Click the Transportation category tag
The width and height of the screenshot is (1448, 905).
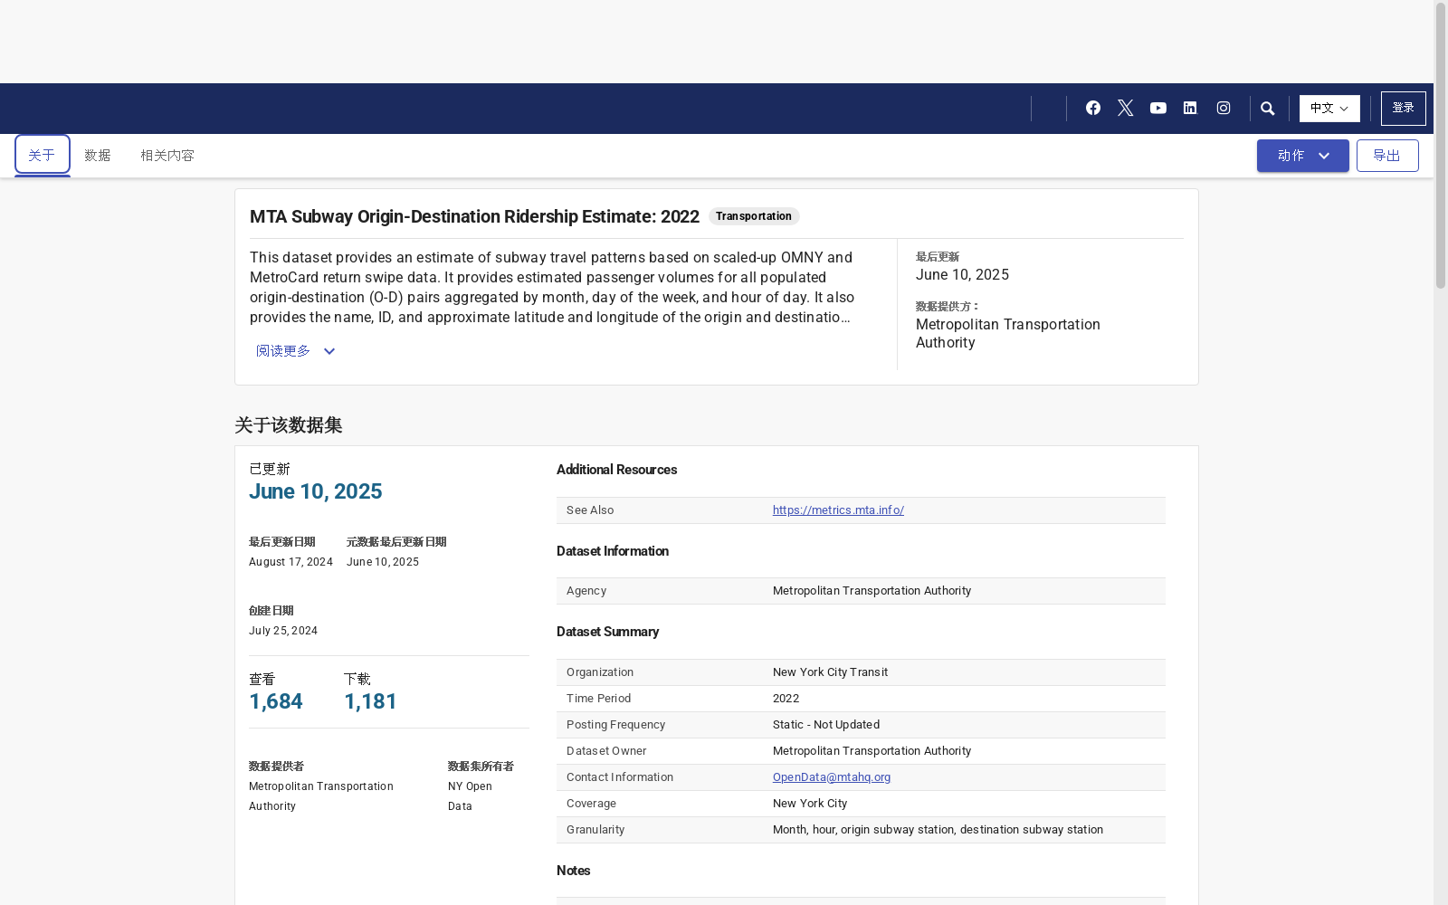[754, 216]
